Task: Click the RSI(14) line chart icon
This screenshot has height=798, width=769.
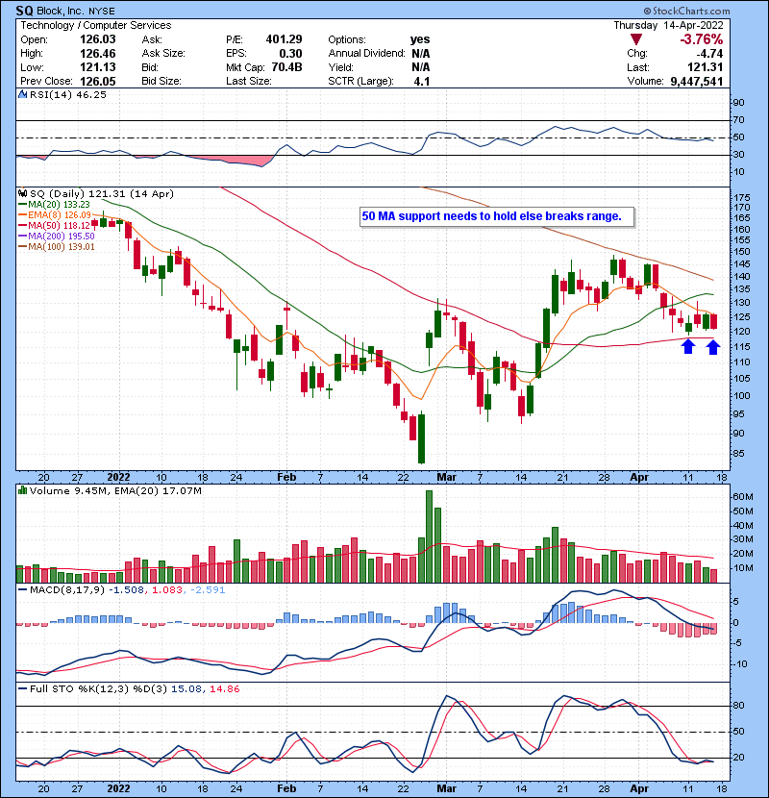Action: pos(22,94)
